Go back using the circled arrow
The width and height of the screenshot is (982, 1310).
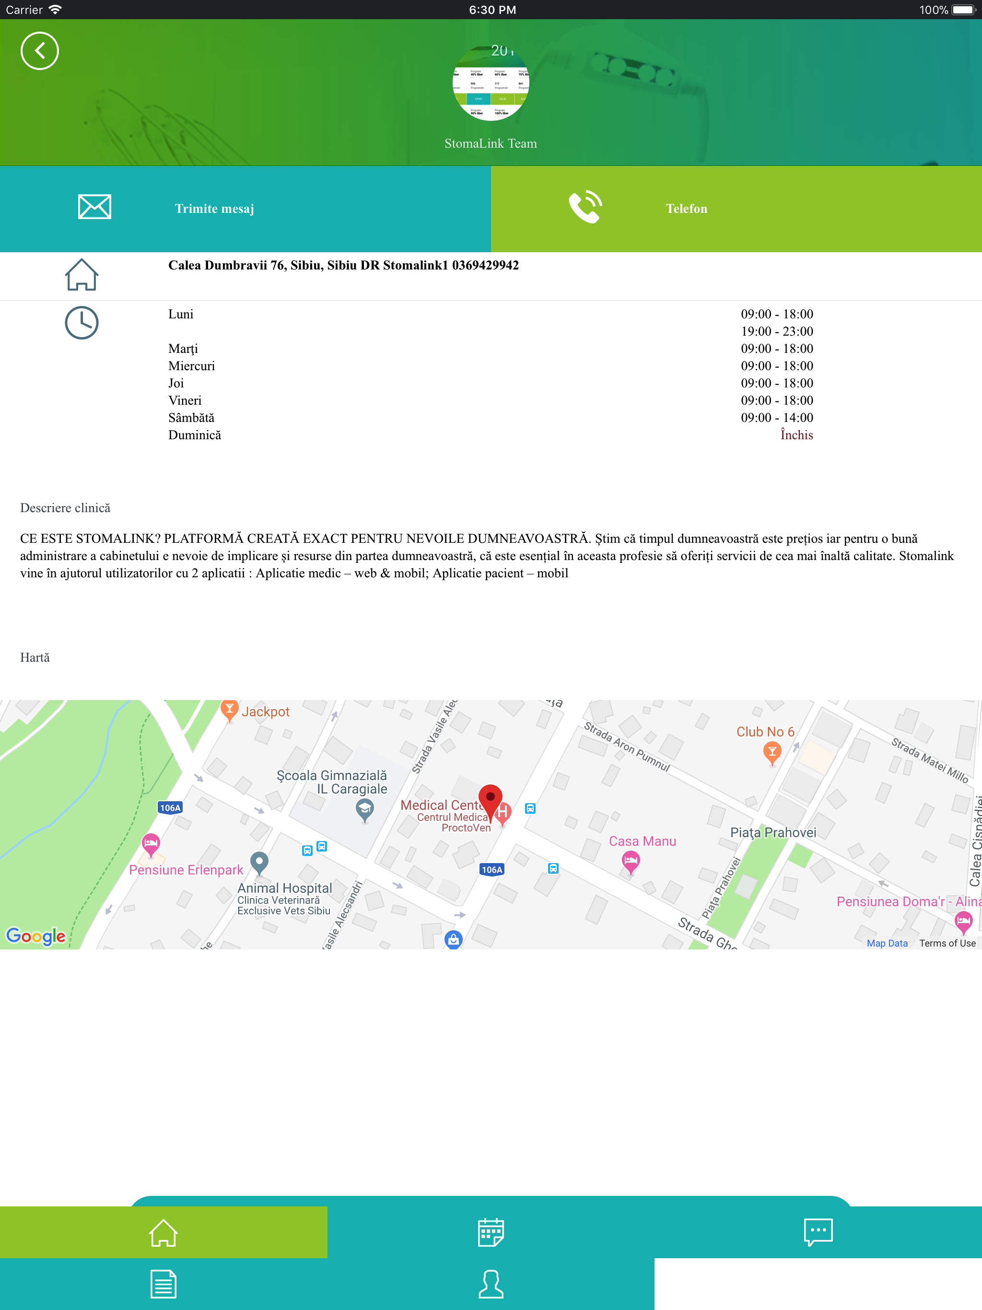click(x=39, y=51)
